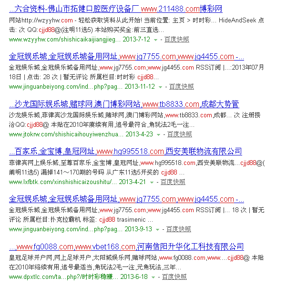Open the 金冠娱乐城 result title above the 2013-11-12 entry
Image resolution: width=307 pixels, height=287 pixels.
tap(126, 56)
